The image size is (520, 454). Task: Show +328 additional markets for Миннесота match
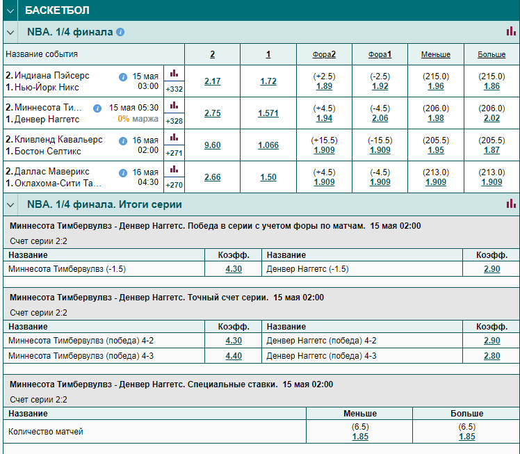174,121
